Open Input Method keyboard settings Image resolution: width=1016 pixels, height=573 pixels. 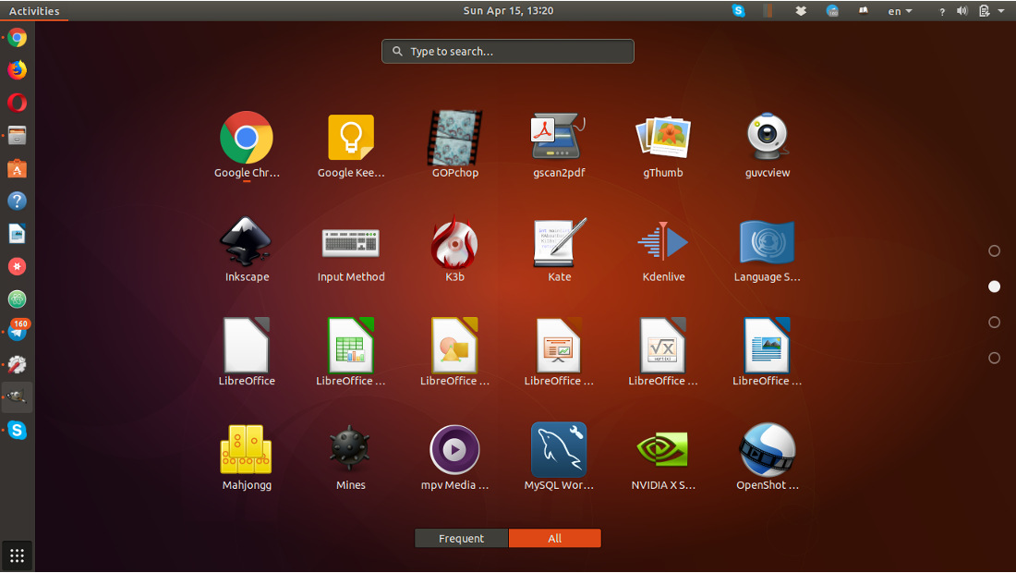click(351, 242)
